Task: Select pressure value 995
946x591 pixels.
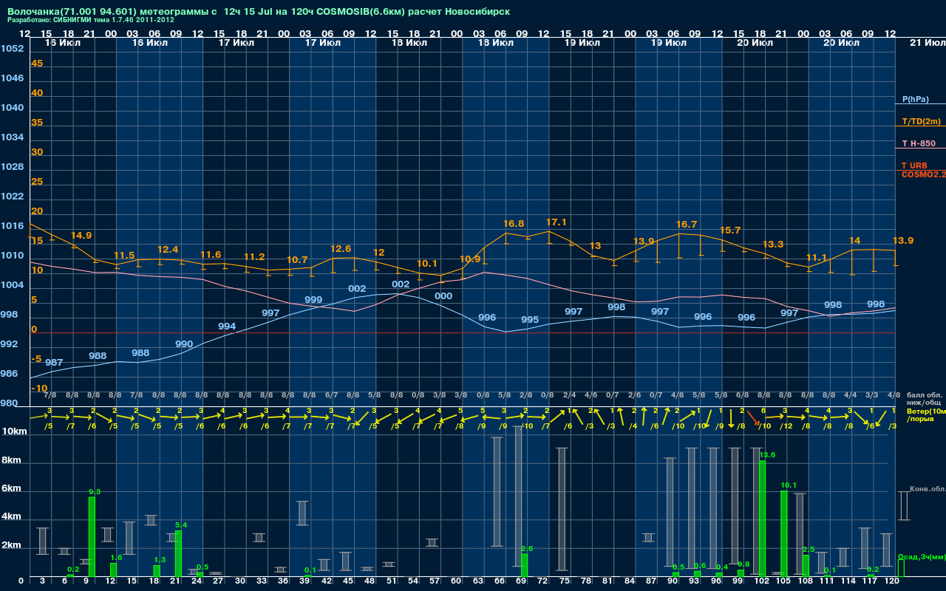Action: (x=530, y=320)
